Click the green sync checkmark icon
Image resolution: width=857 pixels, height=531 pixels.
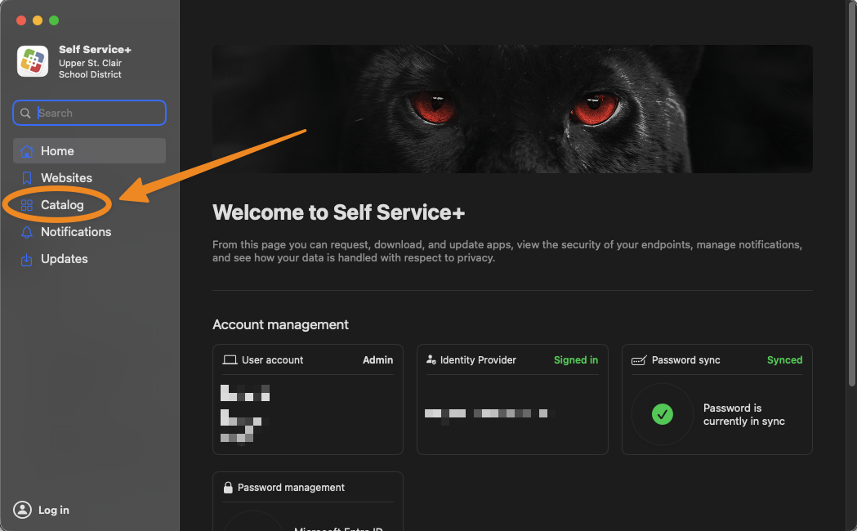[663, 414]
